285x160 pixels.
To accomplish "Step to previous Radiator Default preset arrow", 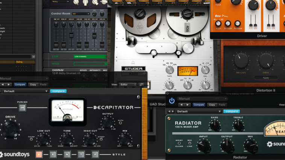I will coord(170,111).
